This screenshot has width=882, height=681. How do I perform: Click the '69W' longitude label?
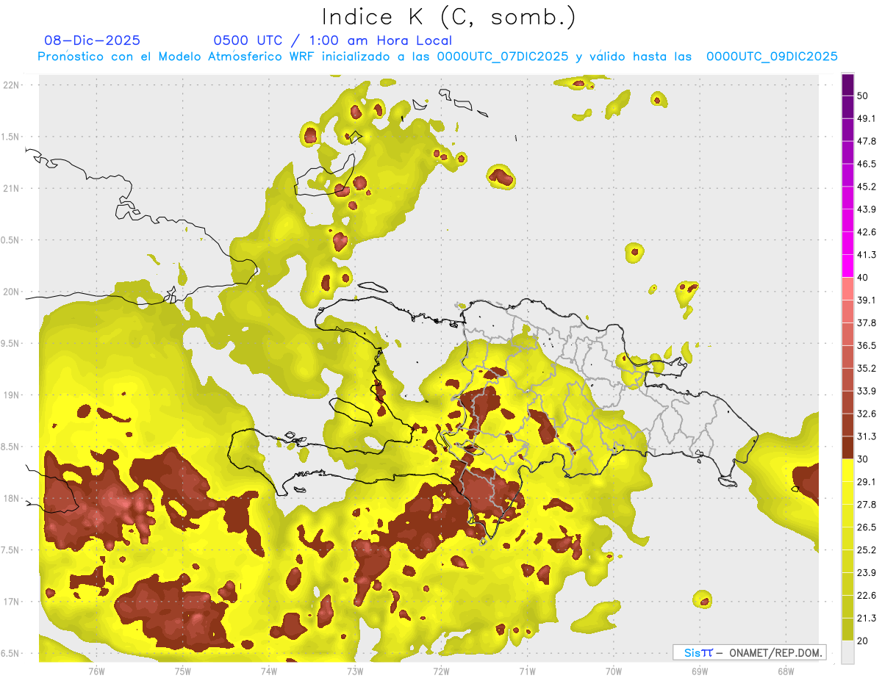[x=700, y=671]
